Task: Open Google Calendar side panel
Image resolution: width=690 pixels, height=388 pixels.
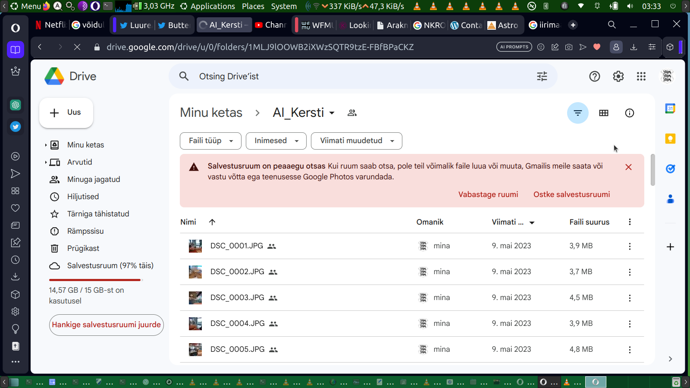Action: pyautogui.click(x=670, y=109)
